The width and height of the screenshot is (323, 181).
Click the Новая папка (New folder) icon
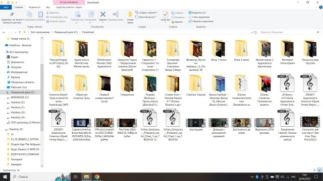130,15
